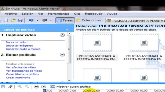The width and height of the screenshot is (165, 92).
Task: Save the project with the floppy disk icon
Action: [20, 20]
